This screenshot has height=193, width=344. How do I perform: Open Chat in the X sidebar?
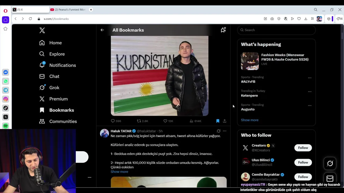49,76
